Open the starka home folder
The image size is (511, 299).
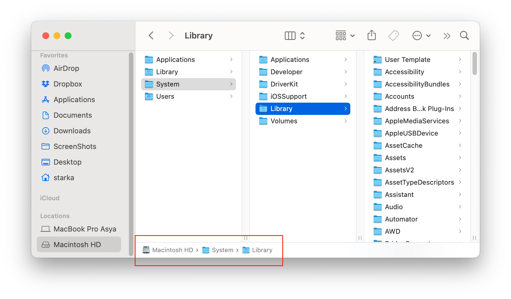[64, 177]
